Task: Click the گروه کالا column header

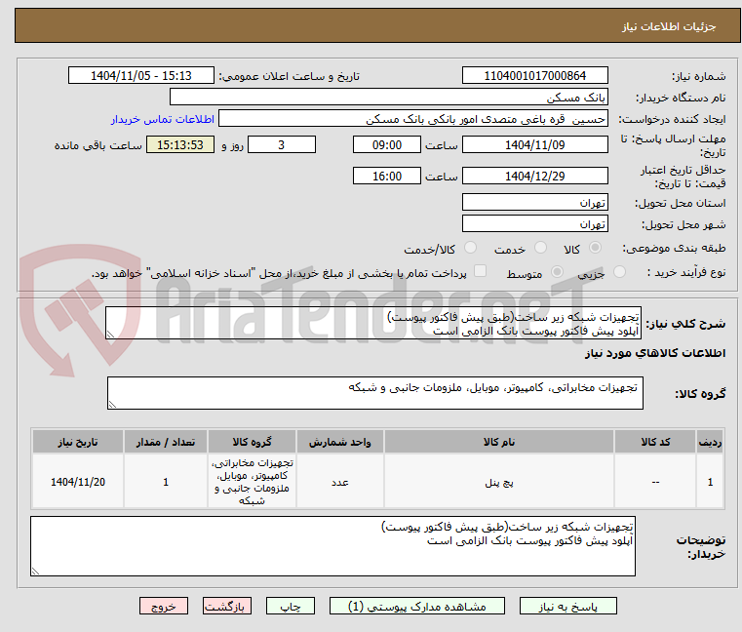Action: click(x=252, y=442)
